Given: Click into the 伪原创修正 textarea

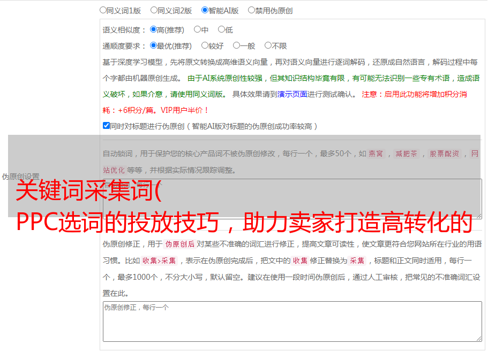Looking at the screenshot, I should (292, 322).
